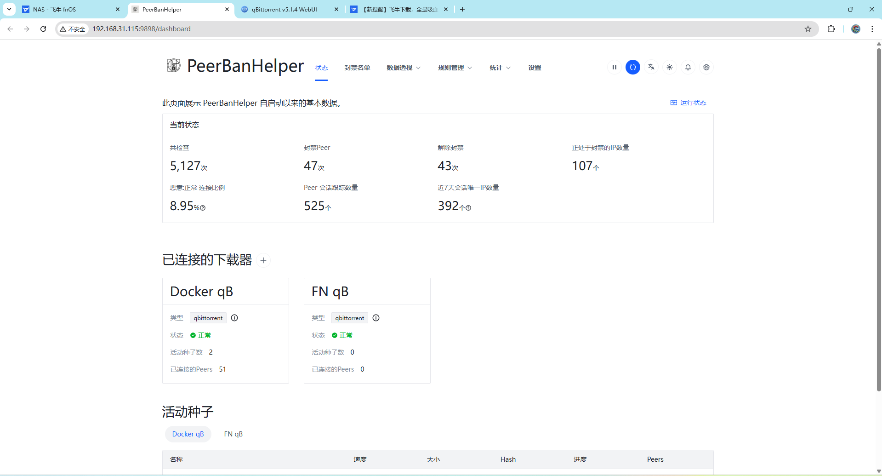Reload the page with the browser refresh icon
This screenshot has height=476, width=882.
click(43, 29)
